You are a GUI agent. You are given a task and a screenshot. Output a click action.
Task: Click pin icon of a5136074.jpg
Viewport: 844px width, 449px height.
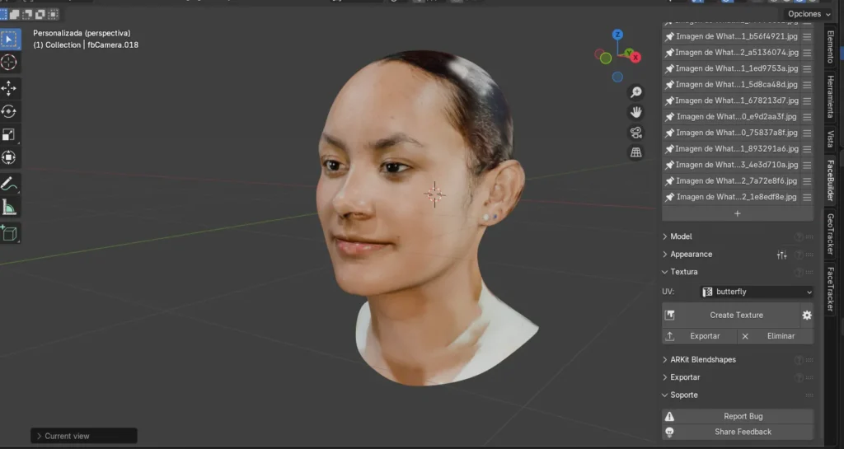pyautogui.click(x=669, y=53)
